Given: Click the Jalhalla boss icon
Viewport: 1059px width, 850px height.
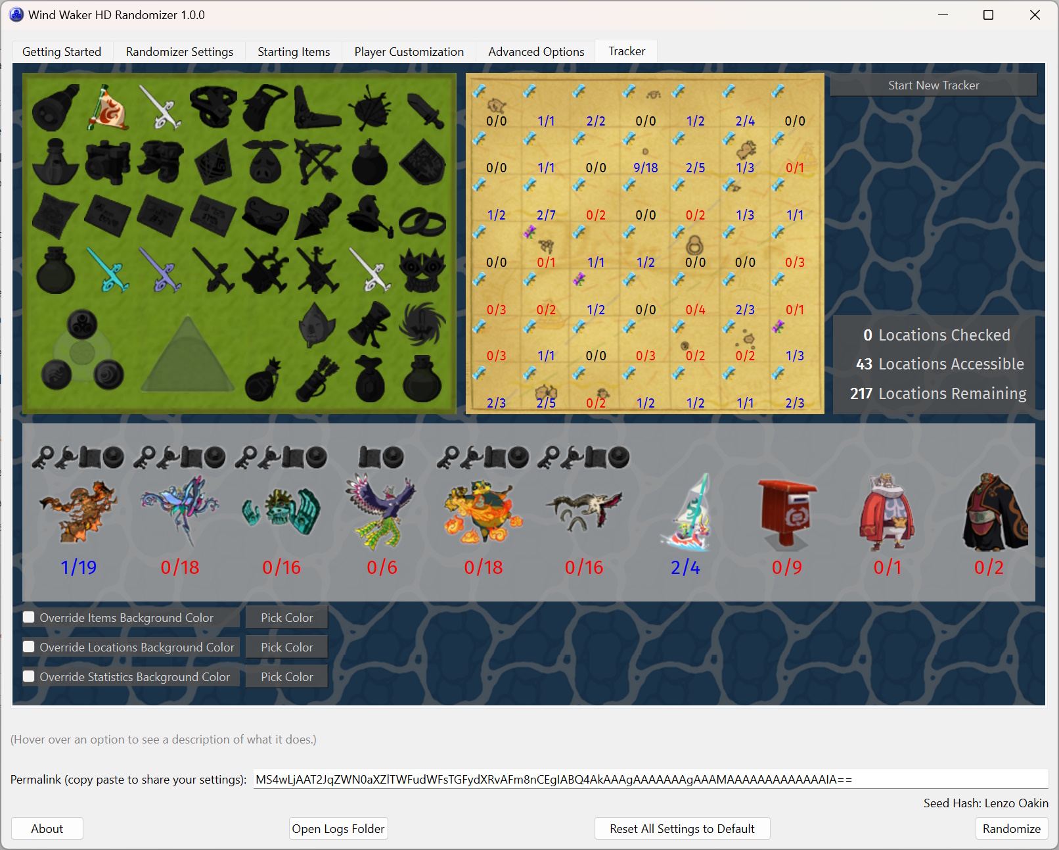Looking at the screenshot, I should [x=484, y=511].
